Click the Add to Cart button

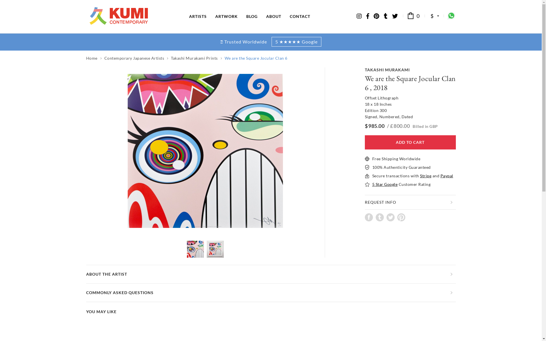(x=410, y=142)
